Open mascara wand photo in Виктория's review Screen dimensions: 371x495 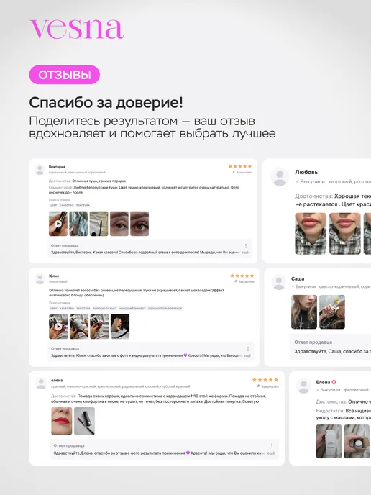[x=99, y=224]
